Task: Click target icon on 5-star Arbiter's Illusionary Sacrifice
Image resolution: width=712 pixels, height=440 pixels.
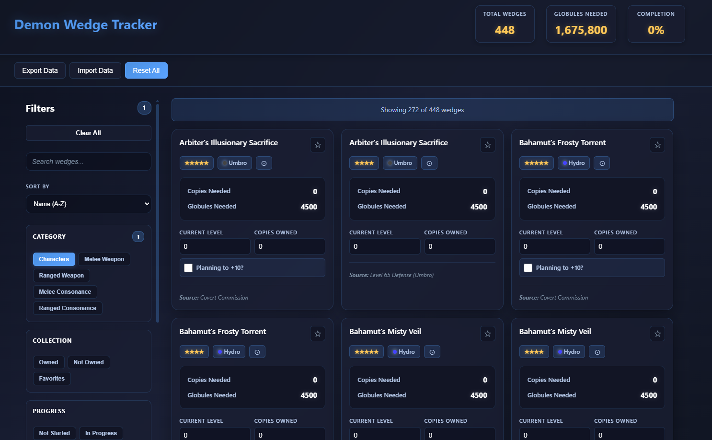Action: 264,163
